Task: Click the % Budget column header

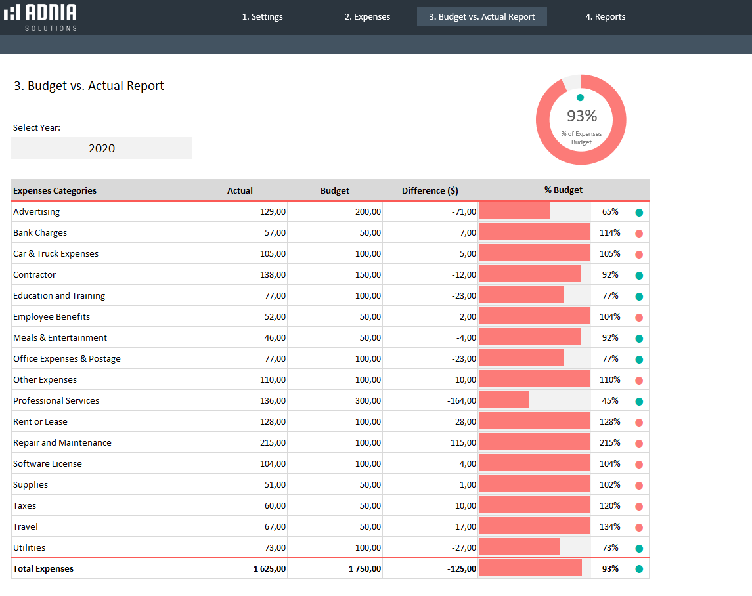Action: [x=563, y=190]
